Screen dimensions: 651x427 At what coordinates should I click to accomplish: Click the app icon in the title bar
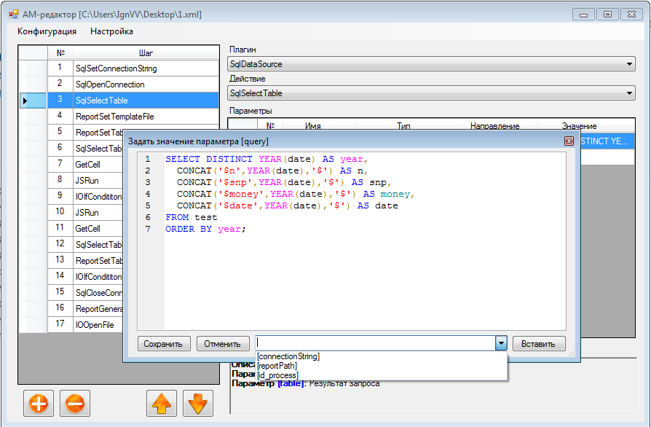point(14,15)
